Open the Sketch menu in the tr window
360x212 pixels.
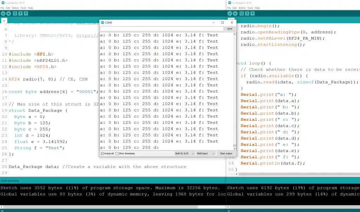[15, 8]
